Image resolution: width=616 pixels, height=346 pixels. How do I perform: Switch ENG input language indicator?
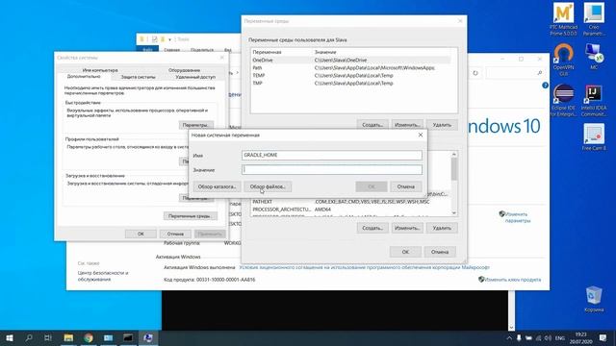(560, 337)
